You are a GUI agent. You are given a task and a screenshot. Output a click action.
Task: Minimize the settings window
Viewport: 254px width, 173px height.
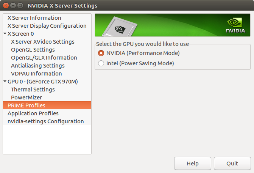[12, 5]
